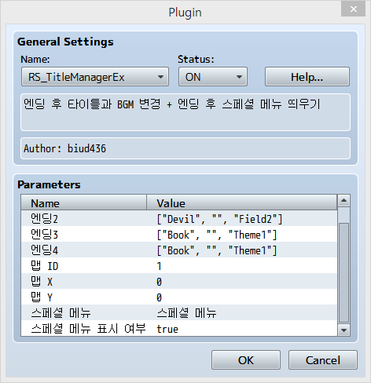Select the 맵 ID parameter
Screen dimensions: 371x383
tap(179, 265)
